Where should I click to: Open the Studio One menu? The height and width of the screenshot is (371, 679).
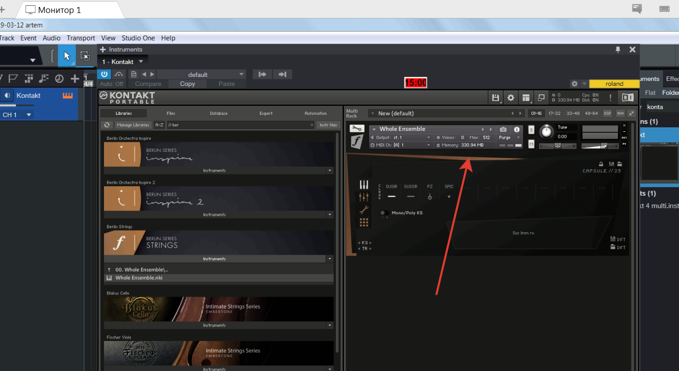pos(138,38)
